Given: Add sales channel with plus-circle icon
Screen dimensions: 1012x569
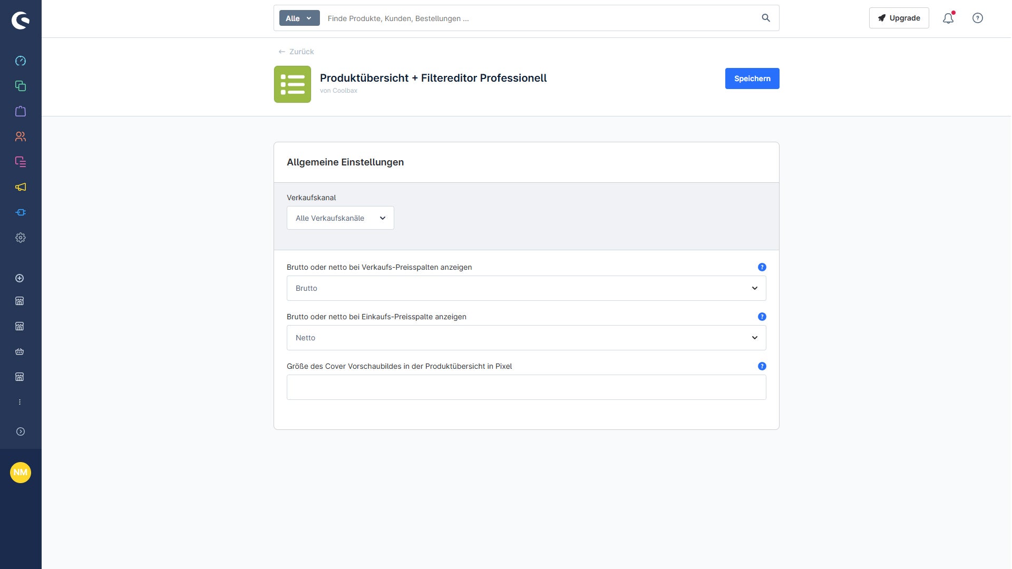Looking at the screenshot, I should 20,278.
